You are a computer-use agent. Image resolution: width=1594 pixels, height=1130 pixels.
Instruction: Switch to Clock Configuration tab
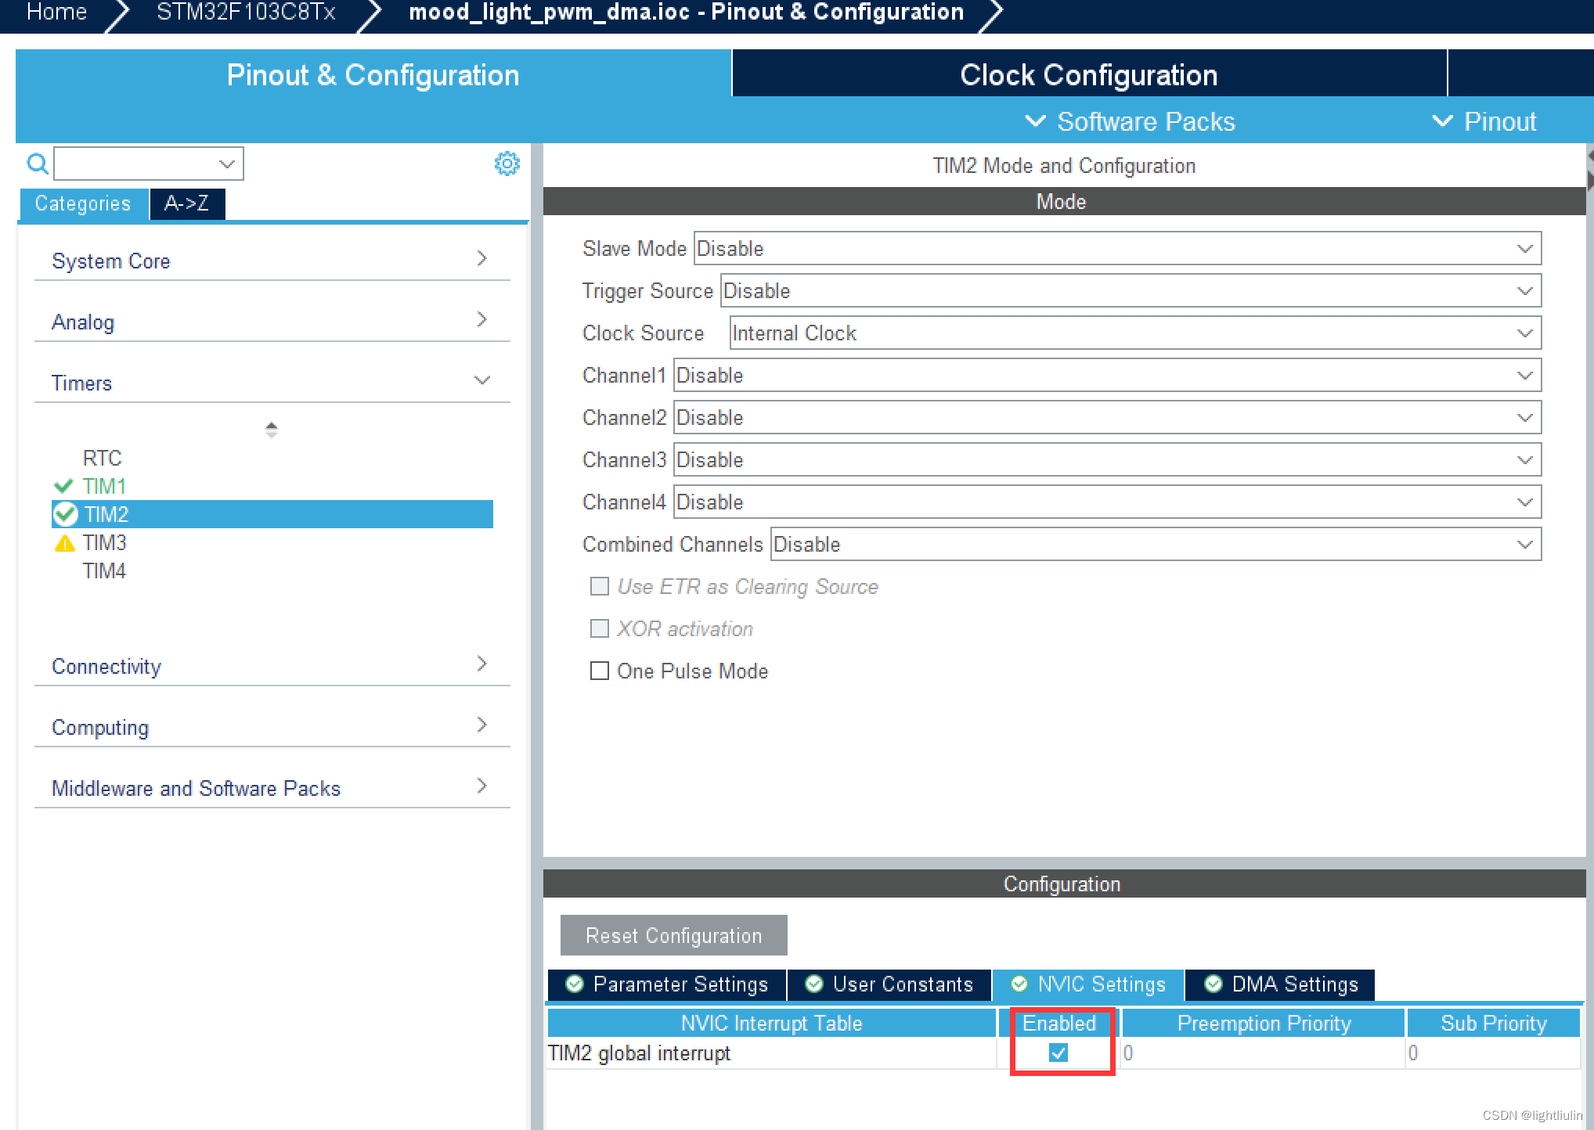click(1089, 74)
